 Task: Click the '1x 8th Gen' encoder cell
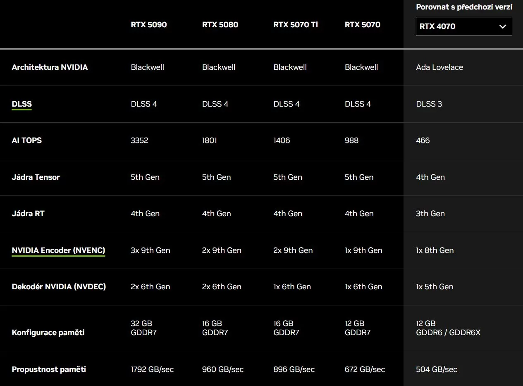click(x=435, y=250)
